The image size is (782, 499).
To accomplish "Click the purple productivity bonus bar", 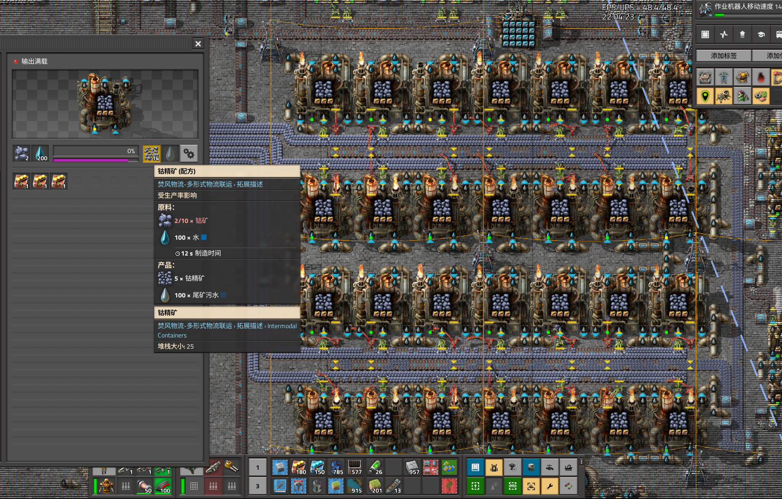I will (x=96, y=160).
